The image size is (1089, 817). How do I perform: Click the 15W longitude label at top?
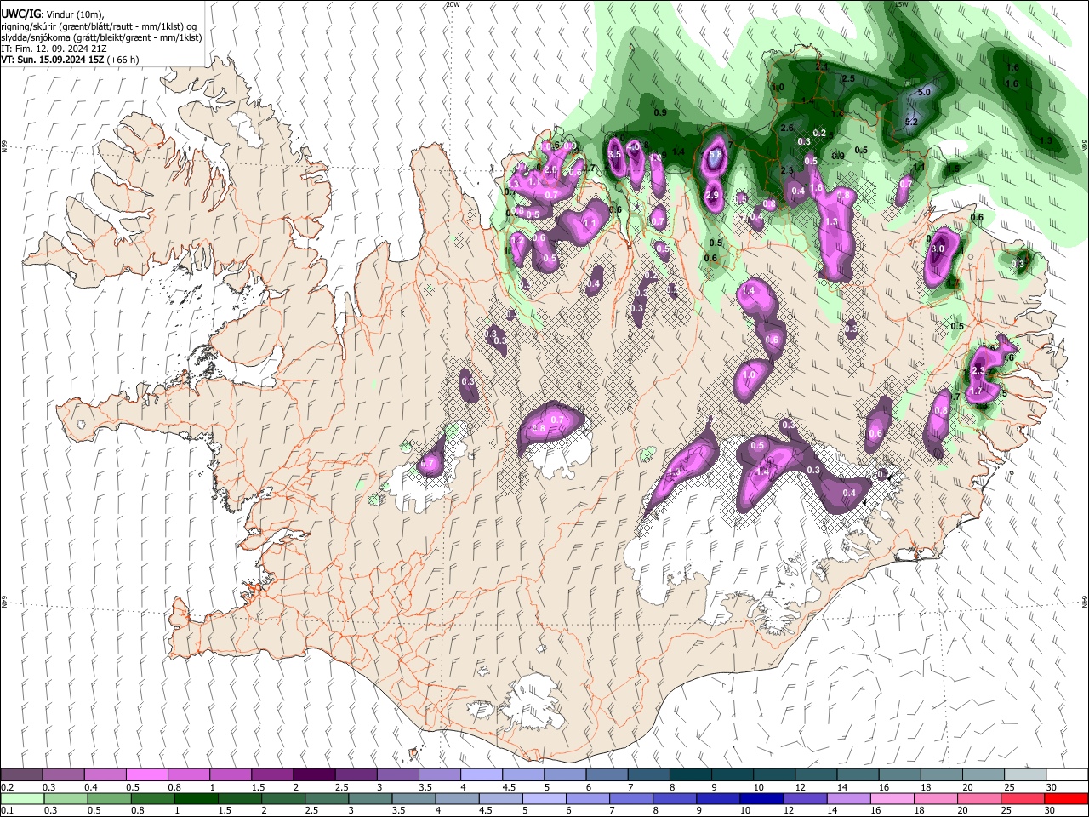tap(902, 4)
